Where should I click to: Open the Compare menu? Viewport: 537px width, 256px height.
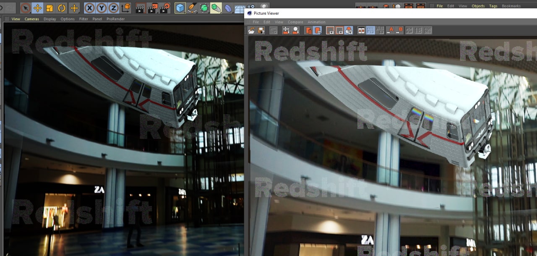295,22
